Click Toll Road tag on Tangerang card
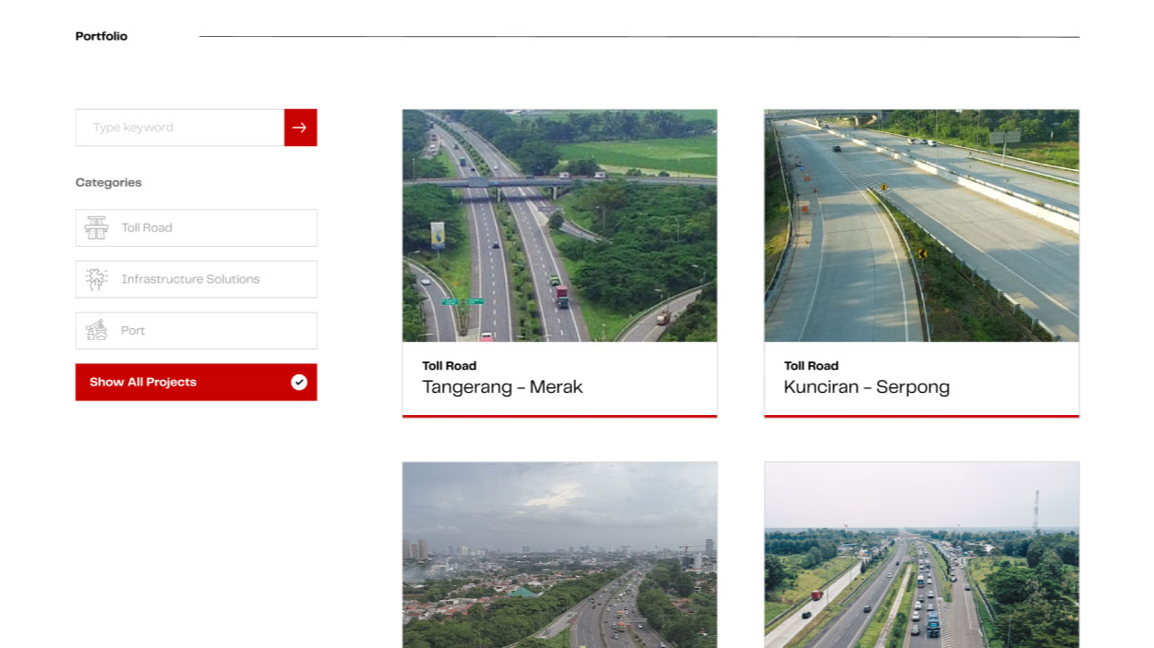 [449, 366]
